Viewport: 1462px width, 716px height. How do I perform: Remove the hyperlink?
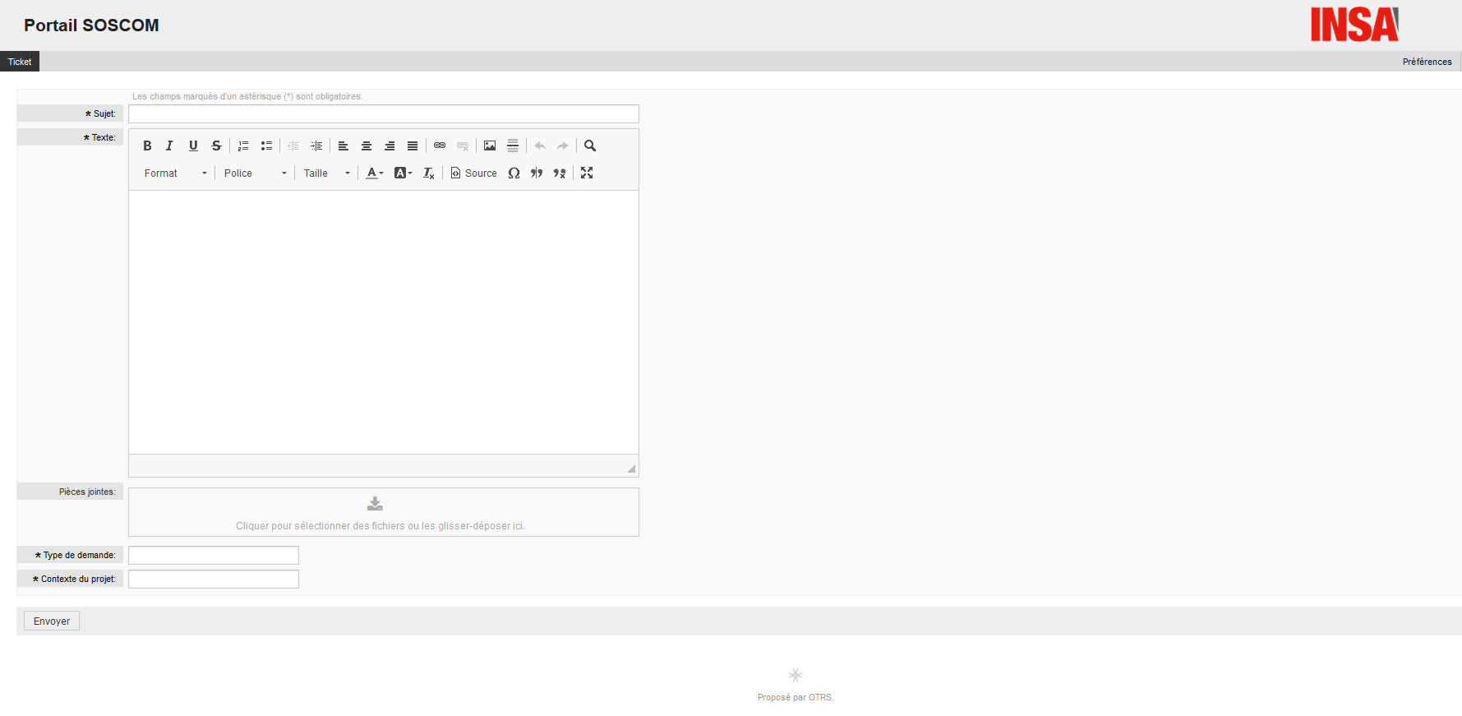click(x=463, y=146)
